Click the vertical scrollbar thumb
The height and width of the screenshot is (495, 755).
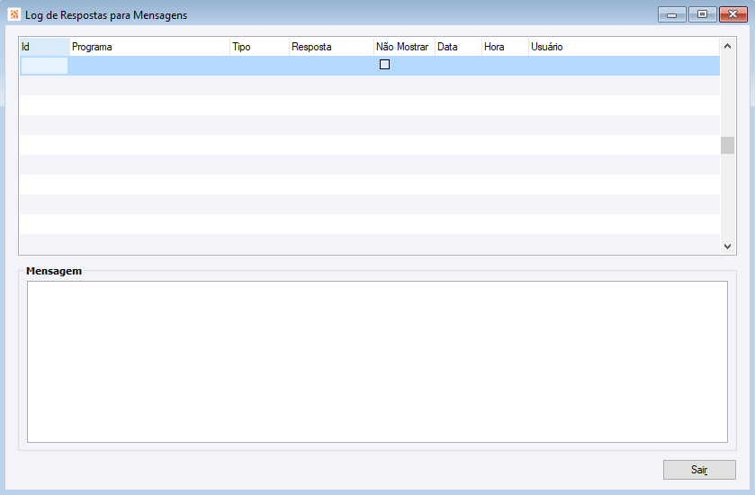pos(727,146)
